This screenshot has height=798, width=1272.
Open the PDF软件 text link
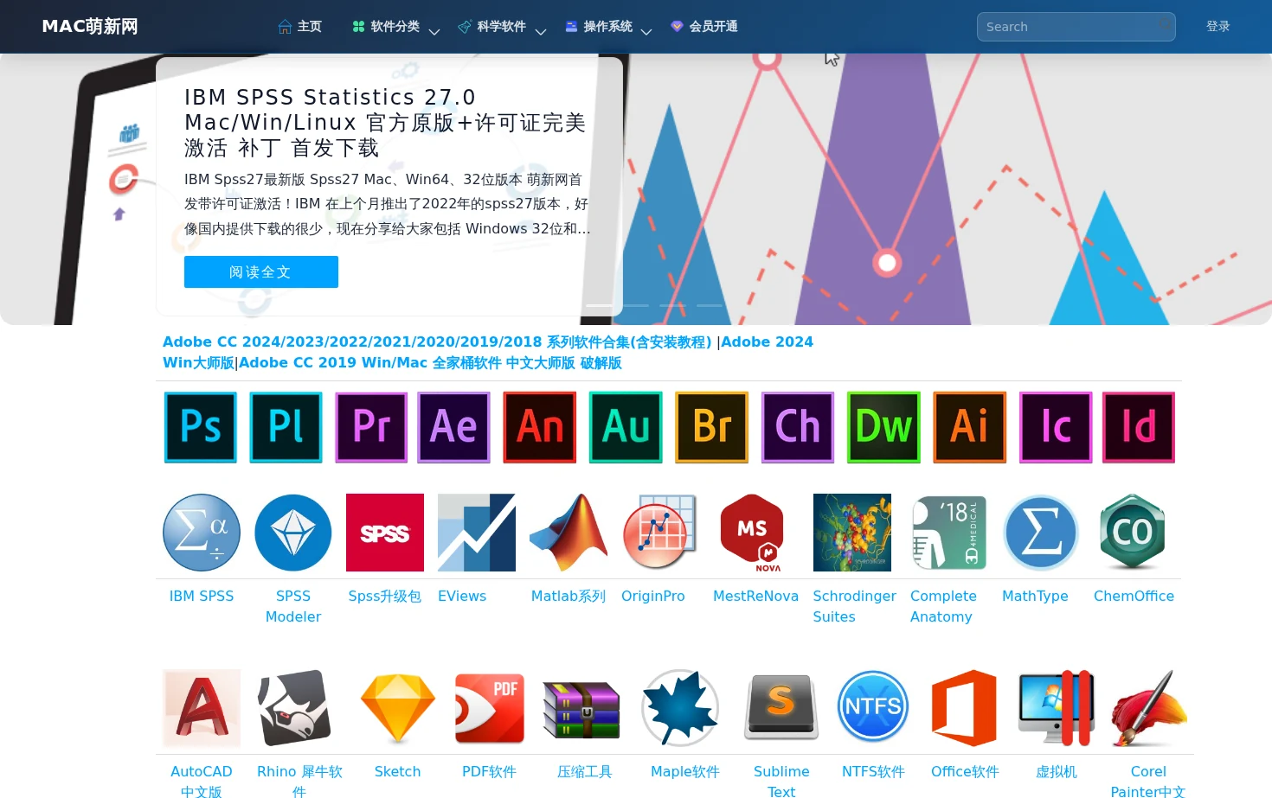(490, 772)
